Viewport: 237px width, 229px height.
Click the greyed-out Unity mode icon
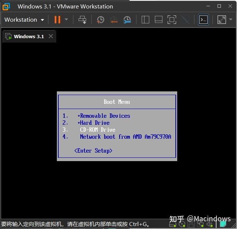185,20
